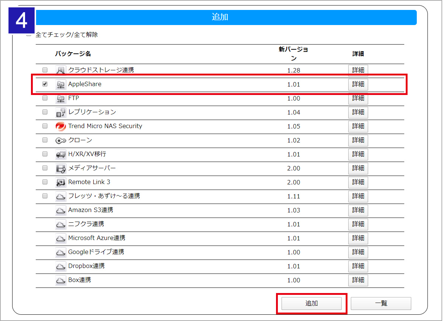Check the Trend Micro NAS Security checkbox

click(45, 126)
